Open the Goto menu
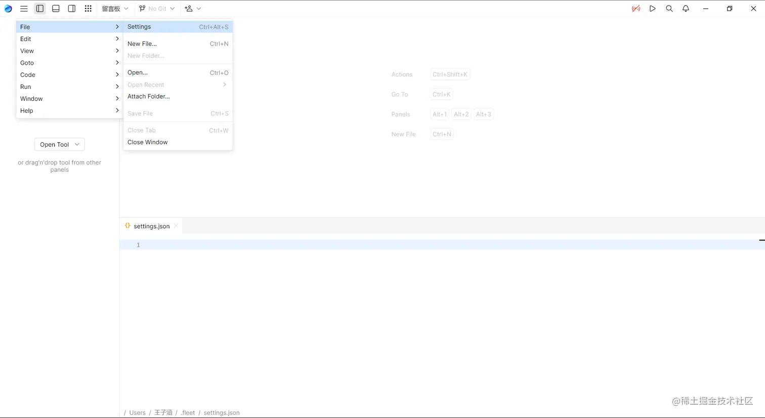The height and width of the screenshot is (418, 765). (70, 63)
